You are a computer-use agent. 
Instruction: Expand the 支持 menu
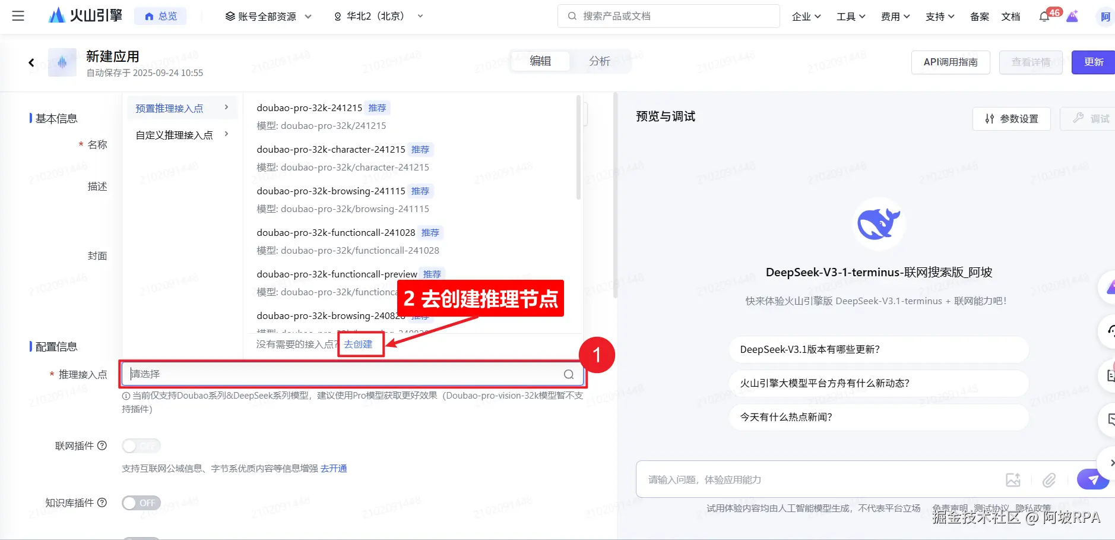940,17
